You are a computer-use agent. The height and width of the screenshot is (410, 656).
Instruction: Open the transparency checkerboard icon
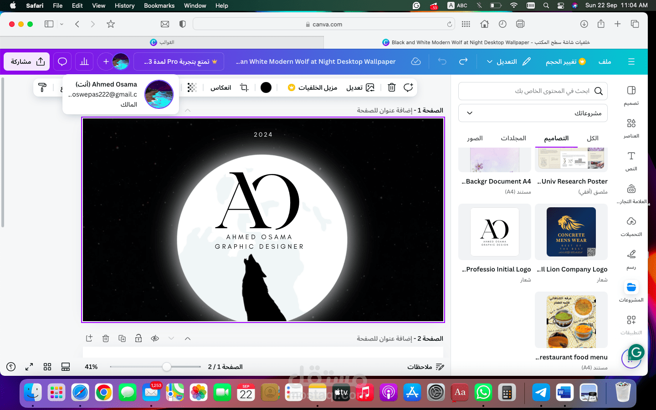pyautogui.click(x=192, y=87)
